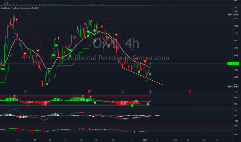The image size is (241, 142).
Task: Select the green R label on oscillator pane
Action: point(148,104)
